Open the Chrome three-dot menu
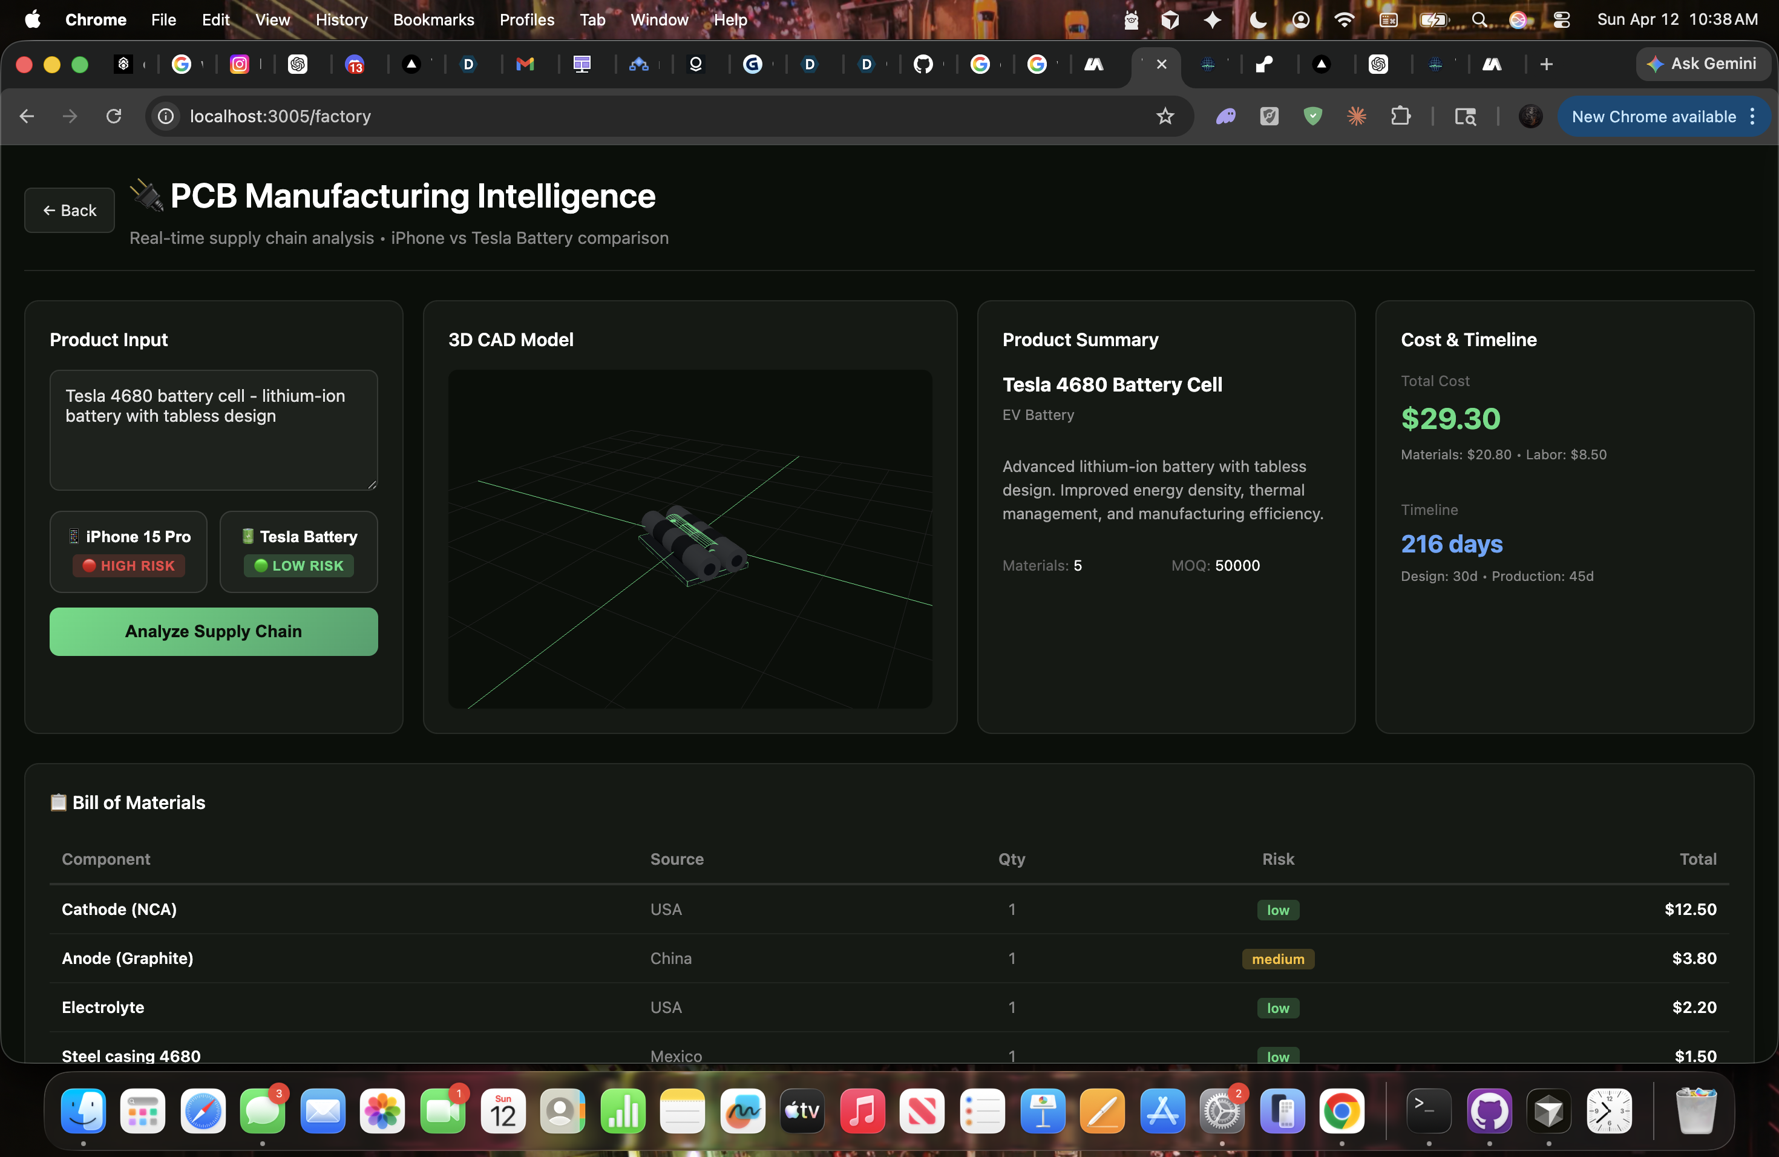1779x1157 pixels. 1752,116
